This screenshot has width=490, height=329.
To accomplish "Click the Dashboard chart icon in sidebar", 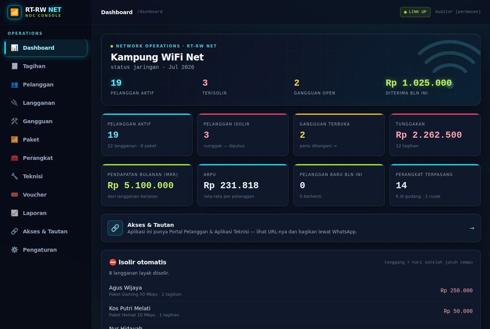I will (x=15, y=48).
